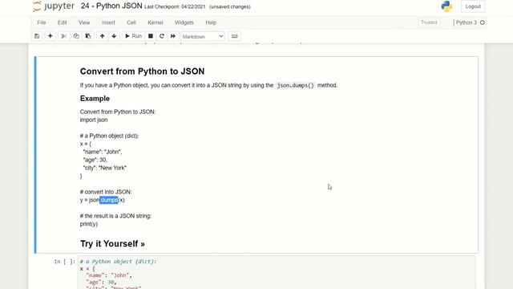
Task: Click the Trusted notebook indicator
Action: (x=429, y=22)
